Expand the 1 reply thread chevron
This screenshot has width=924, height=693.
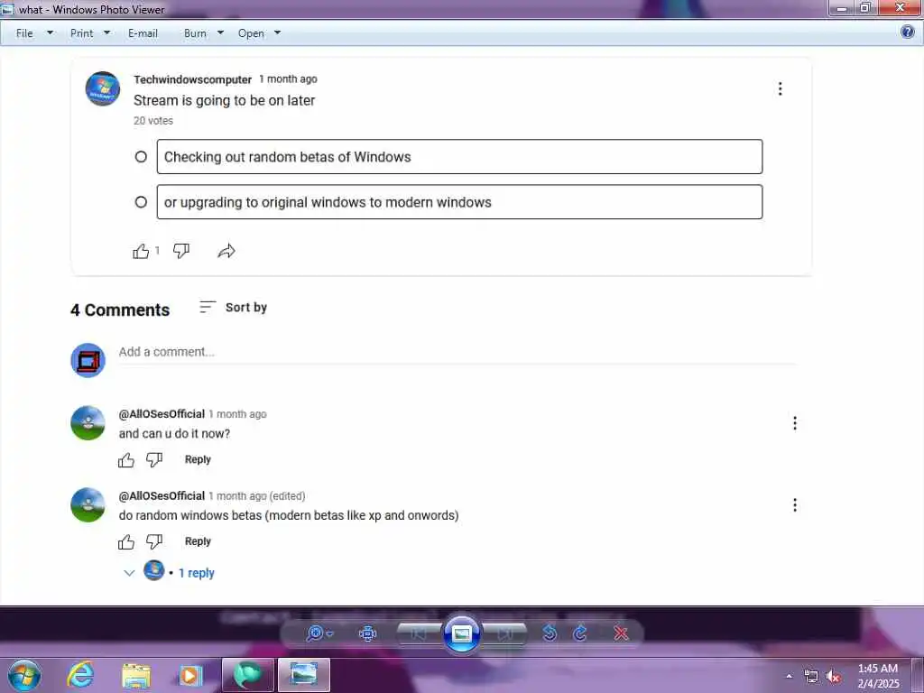[129, 573]
